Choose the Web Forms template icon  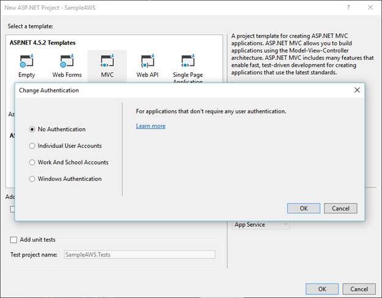pyautogui.click(x=67, y=61)
